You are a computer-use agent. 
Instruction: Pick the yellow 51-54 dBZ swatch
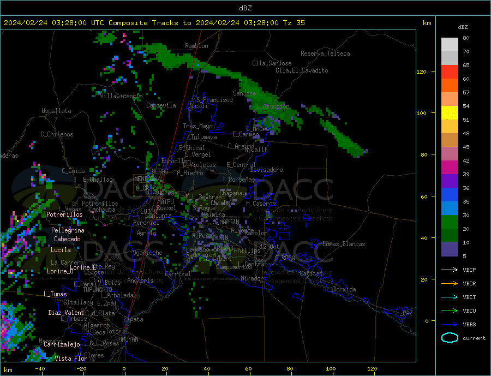pyautogui.click(x=450, y=113)
